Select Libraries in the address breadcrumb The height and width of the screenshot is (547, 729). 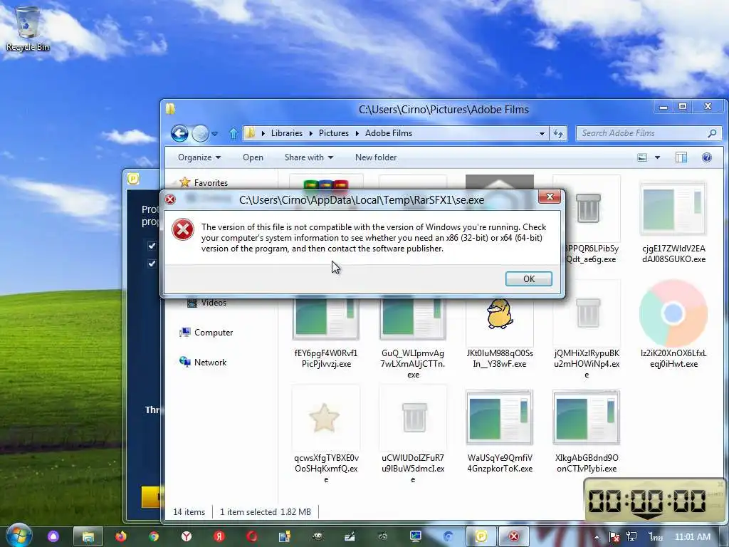[x=286, y=133]
